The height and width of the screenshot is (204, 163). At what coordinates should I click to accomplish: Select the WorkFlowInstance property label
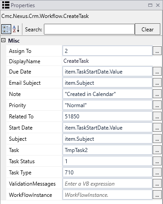coord(30,195)
